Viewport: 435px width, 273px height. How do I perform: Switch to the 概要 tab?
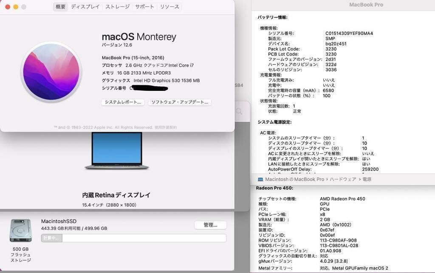tap(60, 7)
